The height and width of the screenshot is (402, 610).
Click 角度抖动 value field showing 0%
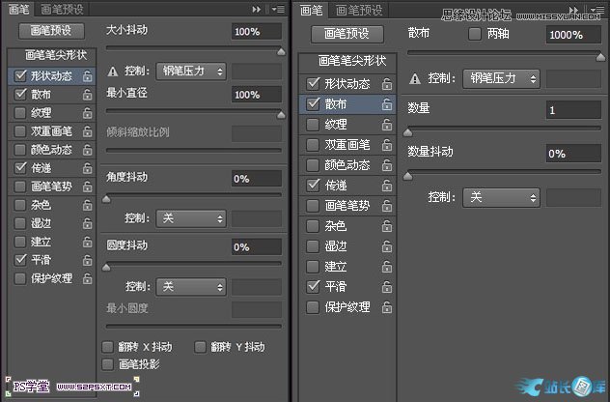pos(257,179)
